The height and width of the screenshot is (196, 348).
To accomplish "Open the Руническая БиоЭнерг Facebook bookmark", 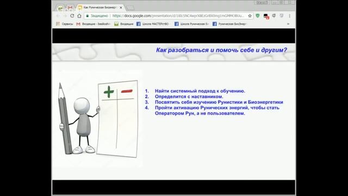I will click(229, 24).
